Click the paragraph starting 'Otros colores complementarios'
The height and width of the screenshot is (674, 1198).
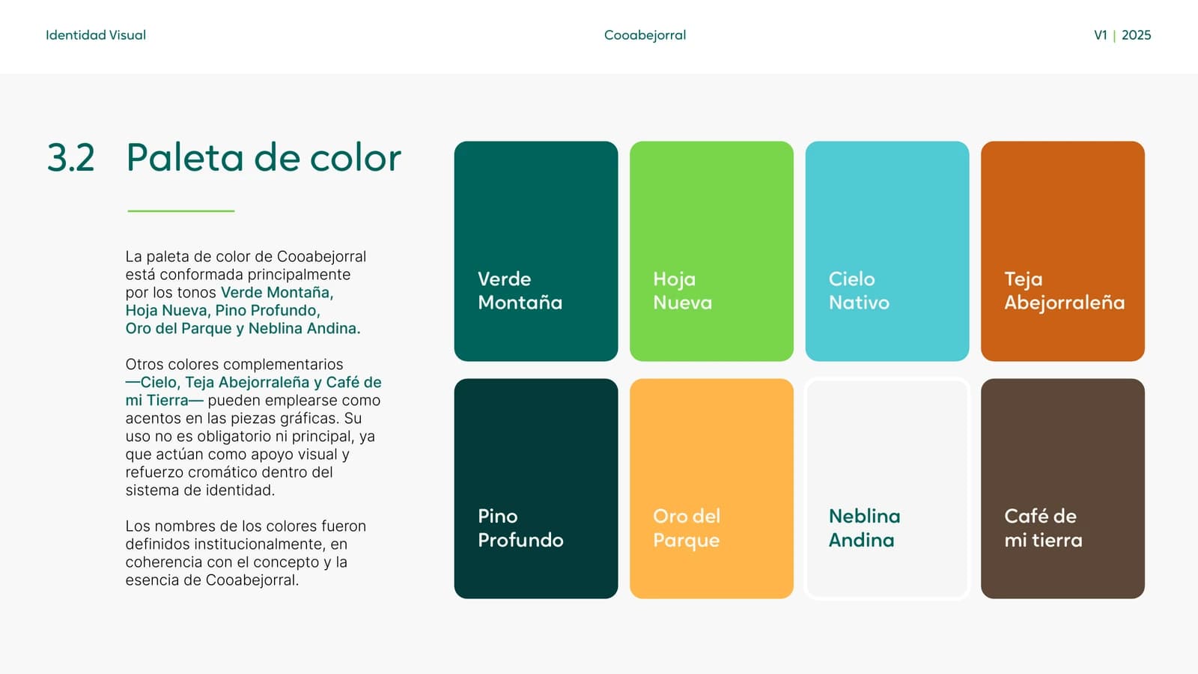tap(253, 427)
